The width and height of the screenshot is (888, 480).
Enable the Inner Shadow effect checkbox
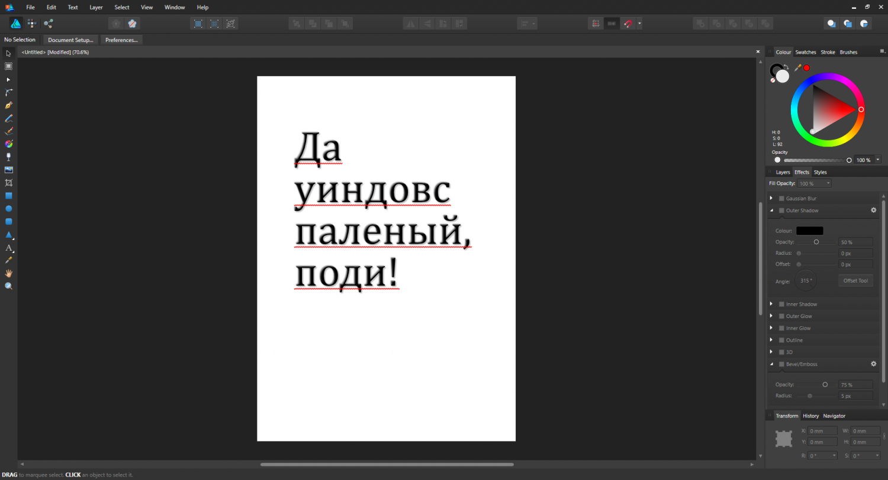(x=781, y=304)
